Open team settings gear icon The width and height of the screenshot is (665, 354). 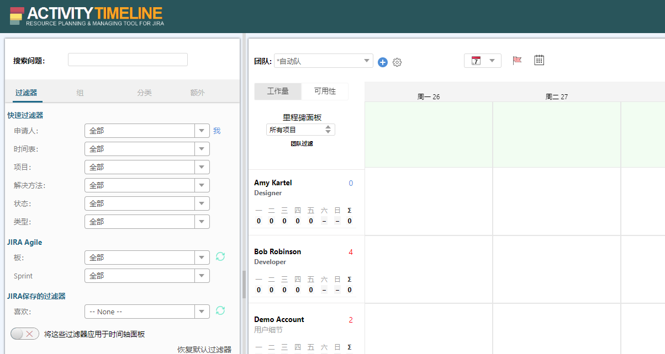click(397, 62)
